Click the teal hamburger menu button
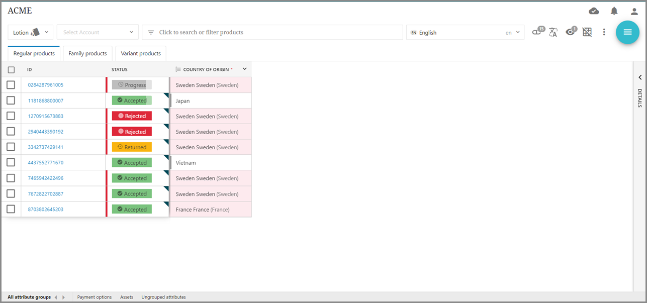This screenshot has height=303, width=647. (627, 32)
